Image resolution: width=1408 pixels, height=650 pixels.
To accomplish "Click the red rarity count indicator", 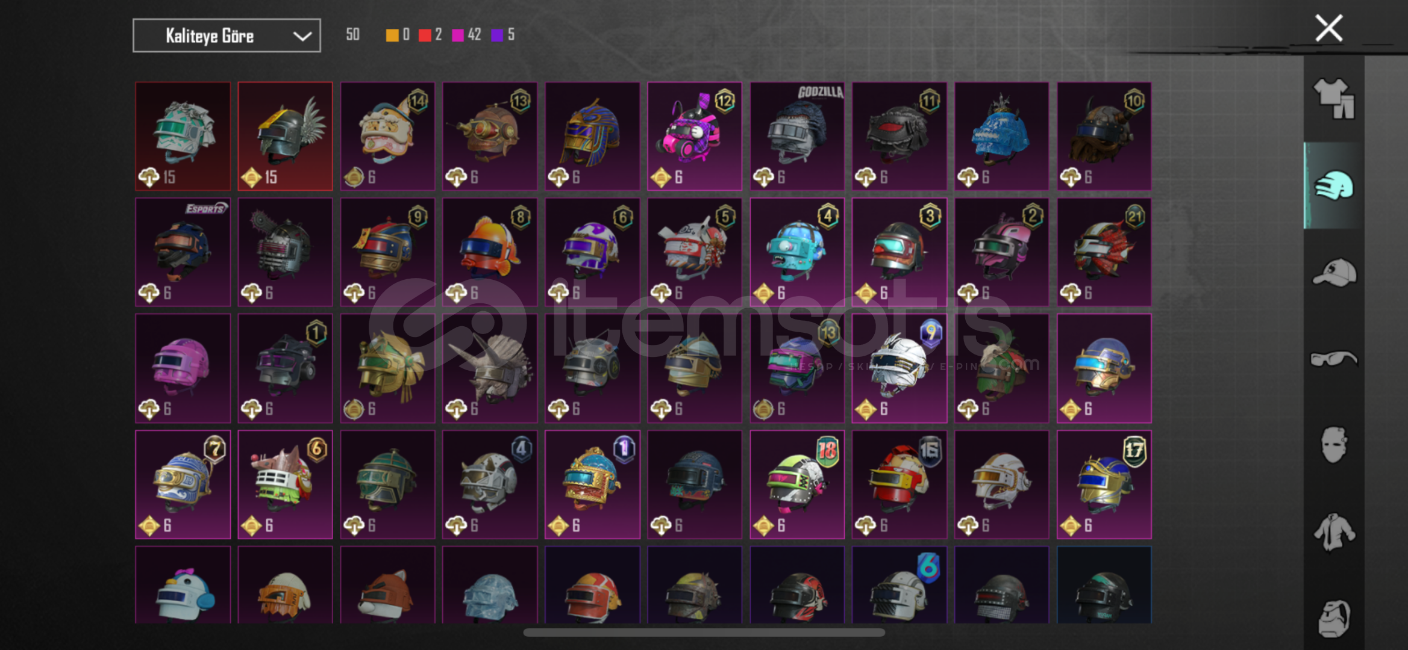I will point(430,35).
